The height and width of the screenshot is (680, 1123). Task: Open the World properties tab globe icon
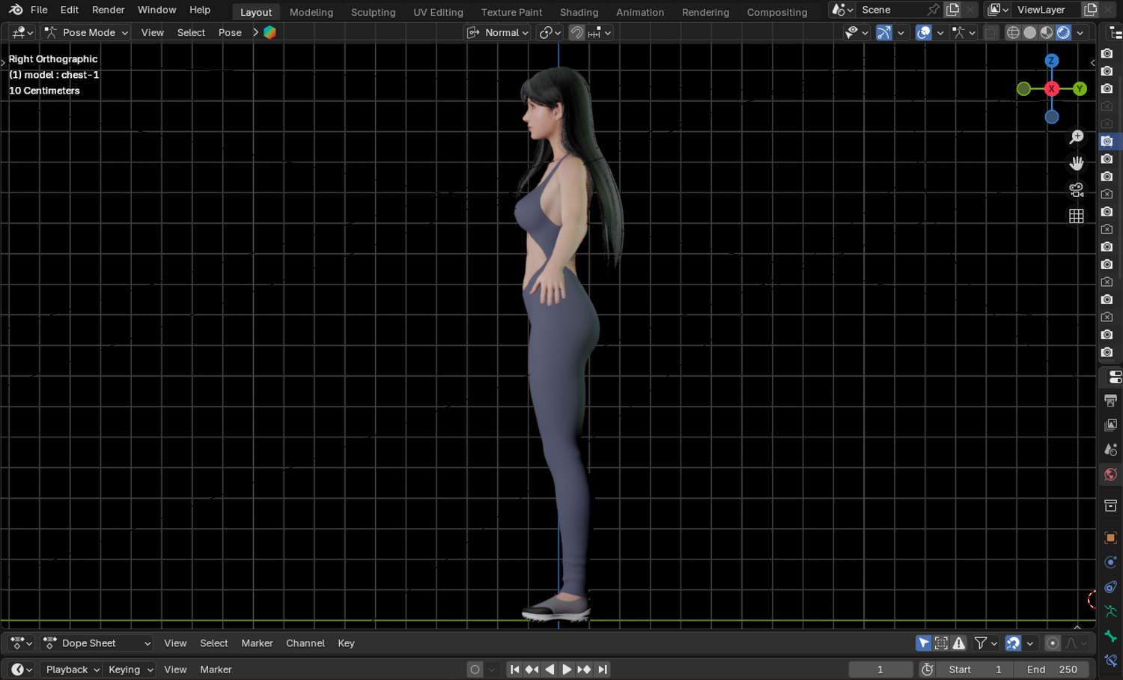coord(1111,475)
